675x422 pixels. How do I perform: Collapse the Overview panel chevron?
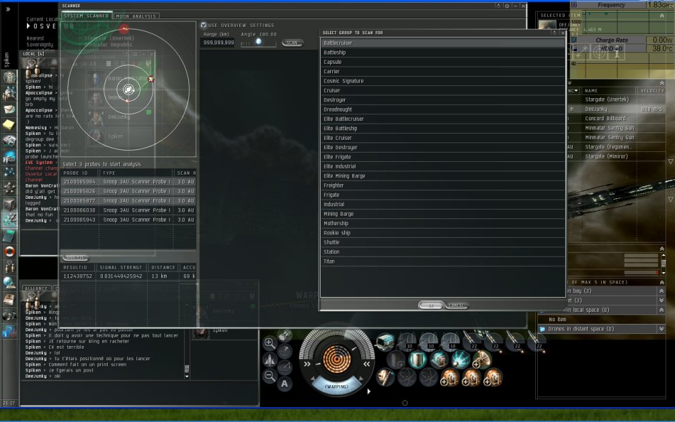tap(662, 83)
